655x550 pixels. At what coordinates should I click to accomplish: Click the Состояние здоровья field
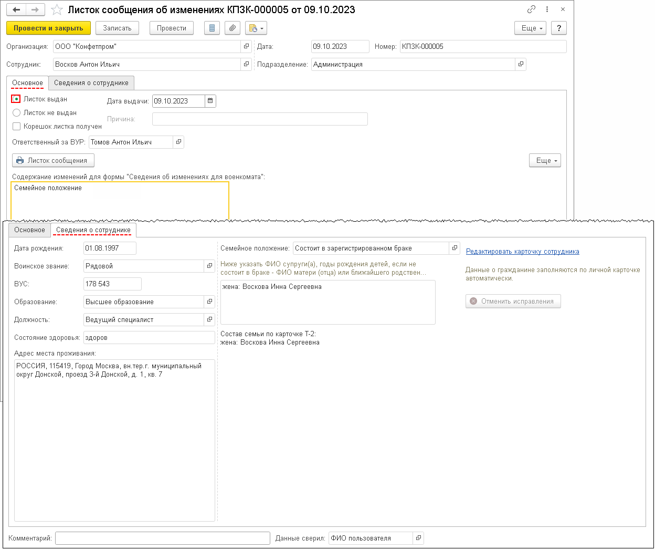[149, 337]
